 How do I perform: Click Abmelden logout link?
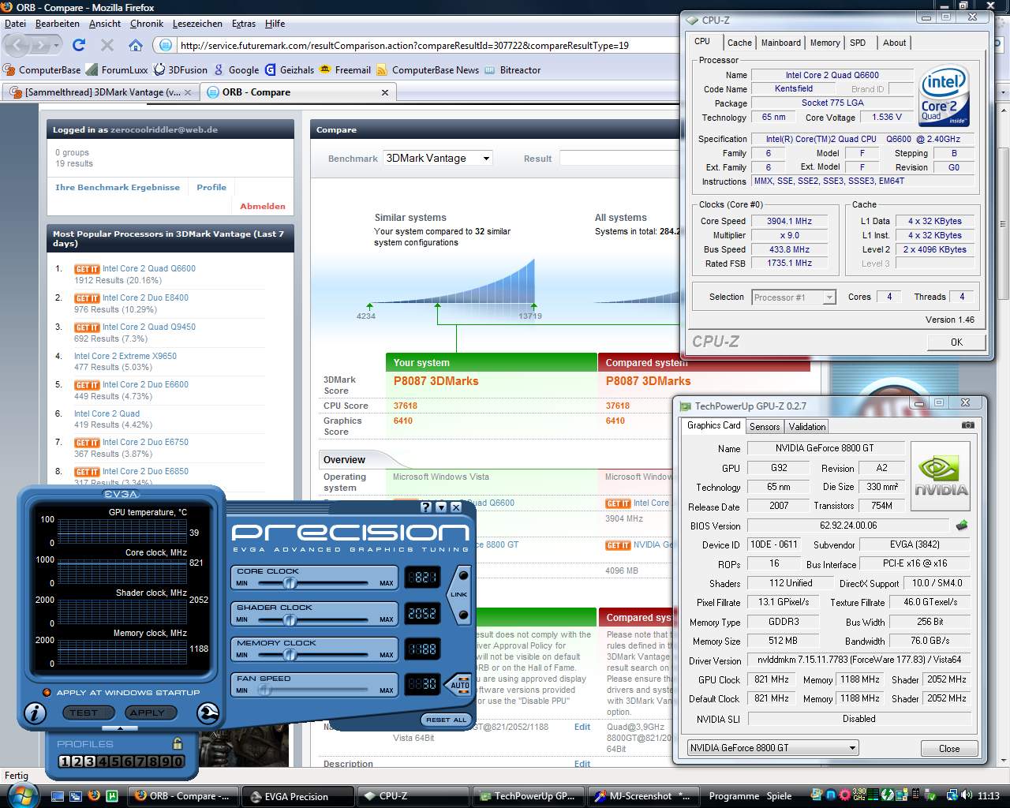pyautogui.click(x=263, y=206)
